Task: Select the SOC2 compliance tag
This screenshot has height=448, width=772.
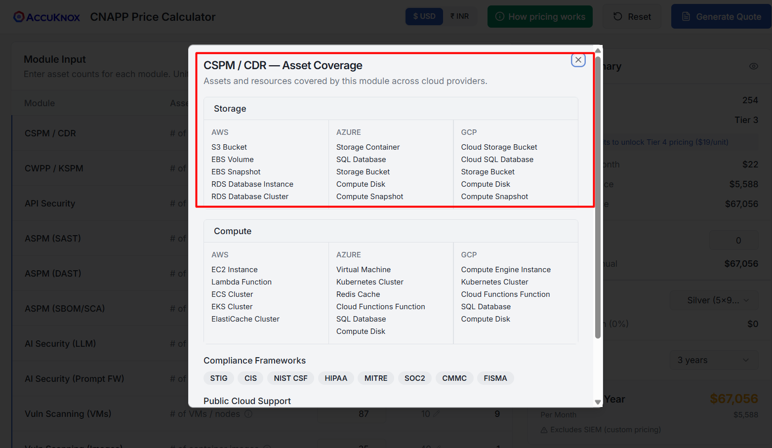Action: pyautogui.click(x=415, y=378)
